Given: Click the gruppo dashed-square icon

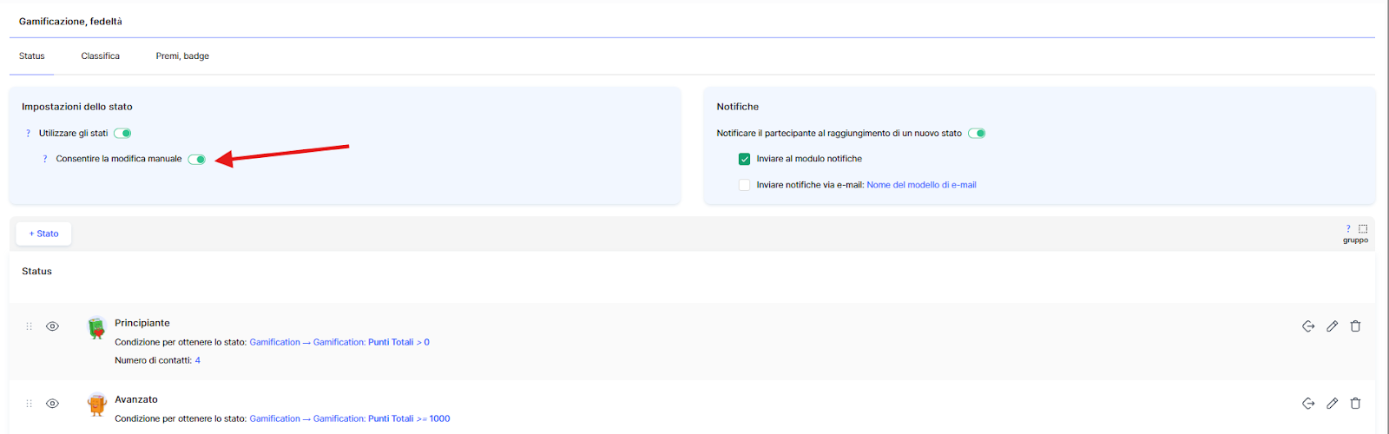Looking at the screenshot, I should coord(1363,229).
